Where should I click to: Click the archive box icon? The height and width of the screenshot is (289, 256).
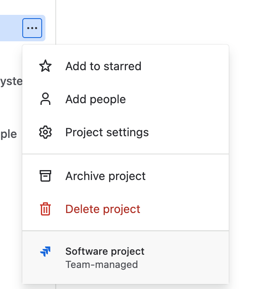pos(45,176)
